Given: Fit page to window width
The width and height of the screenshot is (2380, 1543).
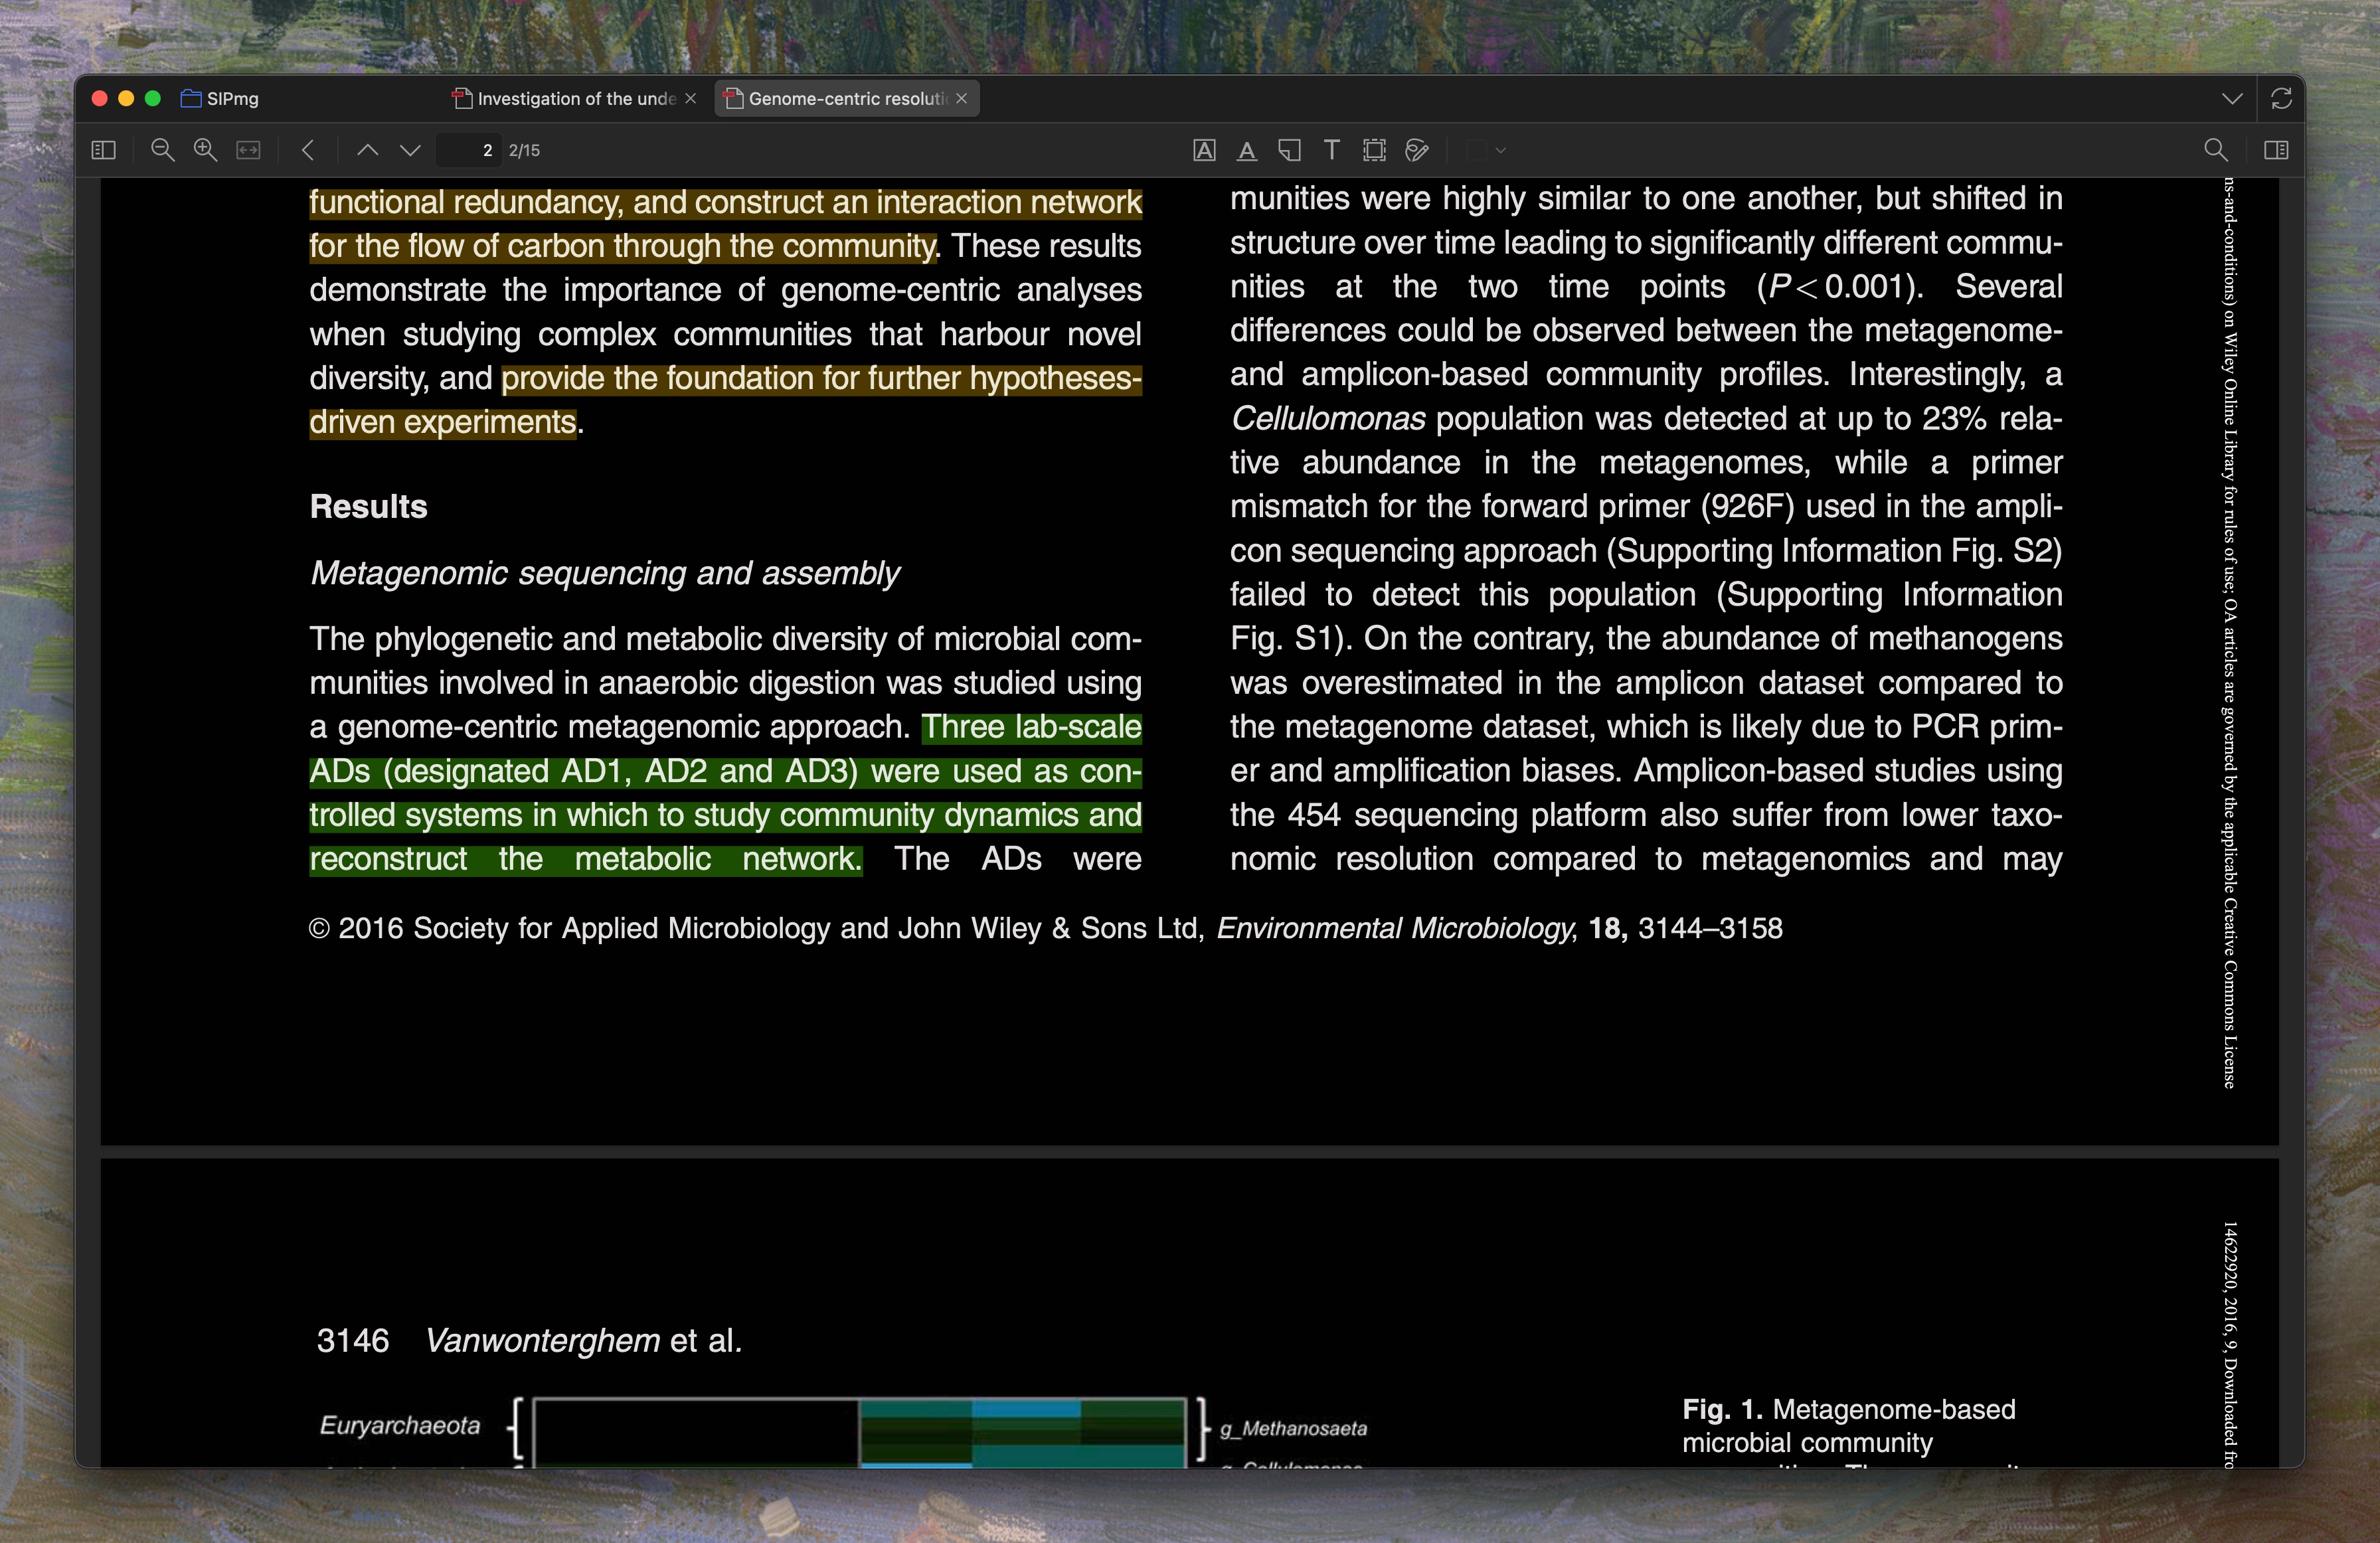Looking at the screenshot, I should click(248, 150).
